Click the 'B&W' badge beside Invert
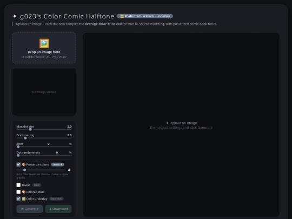 click(x=37, y=185)
